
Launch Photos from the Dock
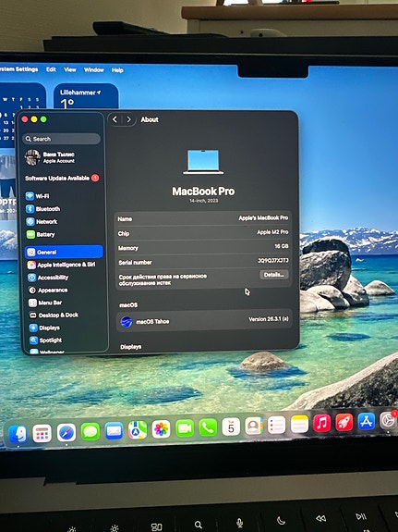(161, 429)
